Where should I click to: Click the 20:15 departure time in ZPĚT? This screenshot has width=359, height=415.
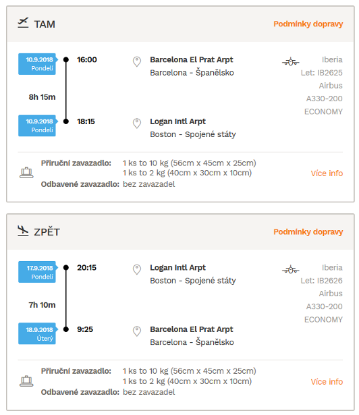click(x=86, y=268)
